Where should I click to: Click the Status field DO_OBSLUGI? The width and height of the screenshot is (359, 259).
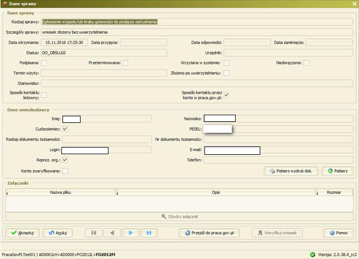[x=104, y=53]
